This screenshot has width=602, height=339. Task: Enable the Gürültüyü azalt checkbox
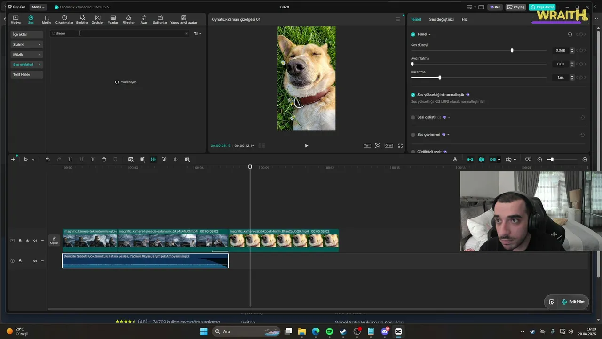[413, 152]
